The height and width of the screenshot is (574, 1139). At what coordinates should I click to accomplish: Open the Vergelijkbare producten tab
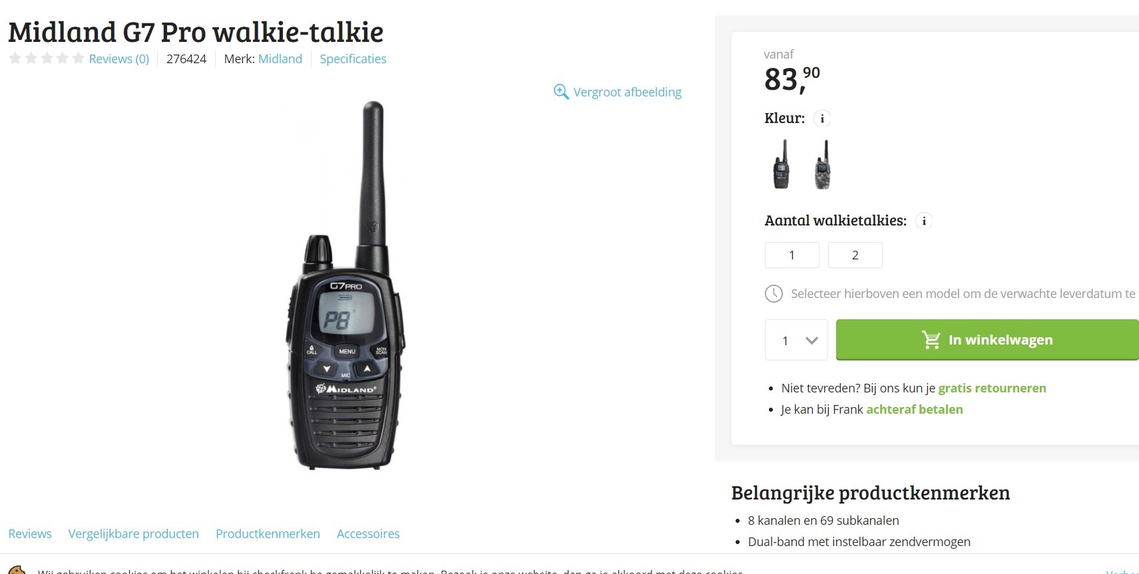coord(134,533)
